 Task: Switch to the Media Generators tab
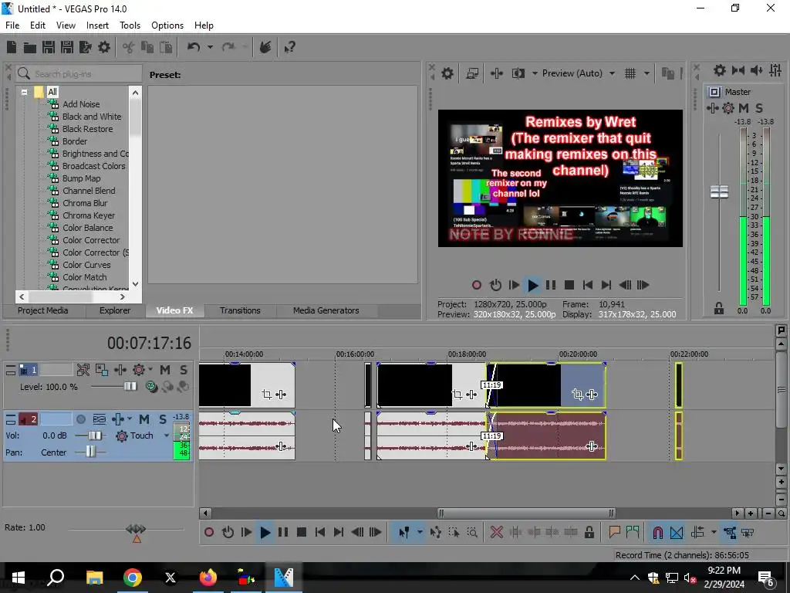[326, 310]
